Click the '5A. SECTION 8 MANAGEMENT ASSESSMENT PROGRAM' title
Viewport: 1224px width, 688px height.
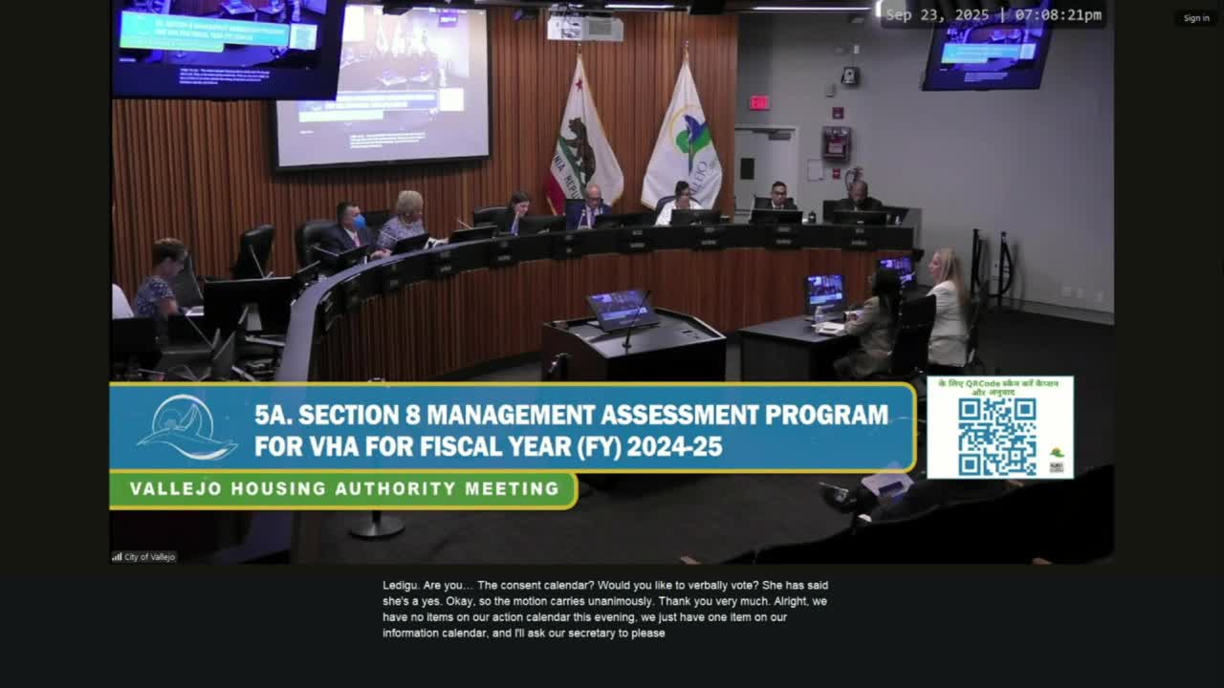coord(571,415)
